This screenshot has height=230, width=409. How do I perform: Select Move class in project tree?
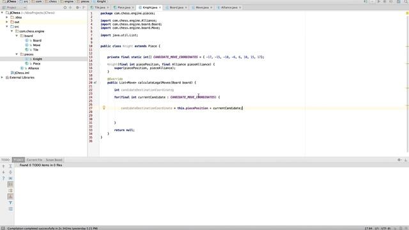(x=36, y=45)
